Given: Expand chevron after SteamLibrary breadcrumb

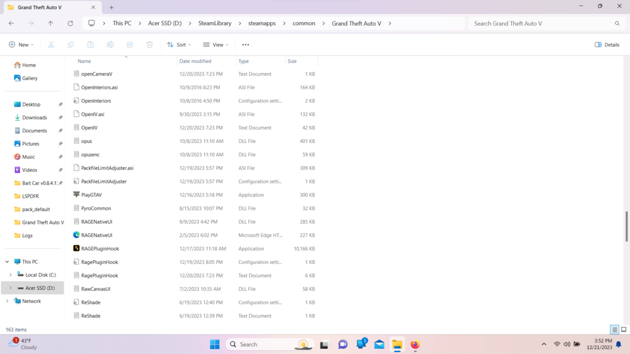Looking at the screenshot, I should (240, 23).
